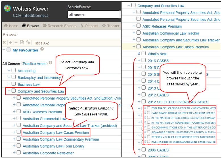Expand the Accounting node

click(x=9, y=70)
